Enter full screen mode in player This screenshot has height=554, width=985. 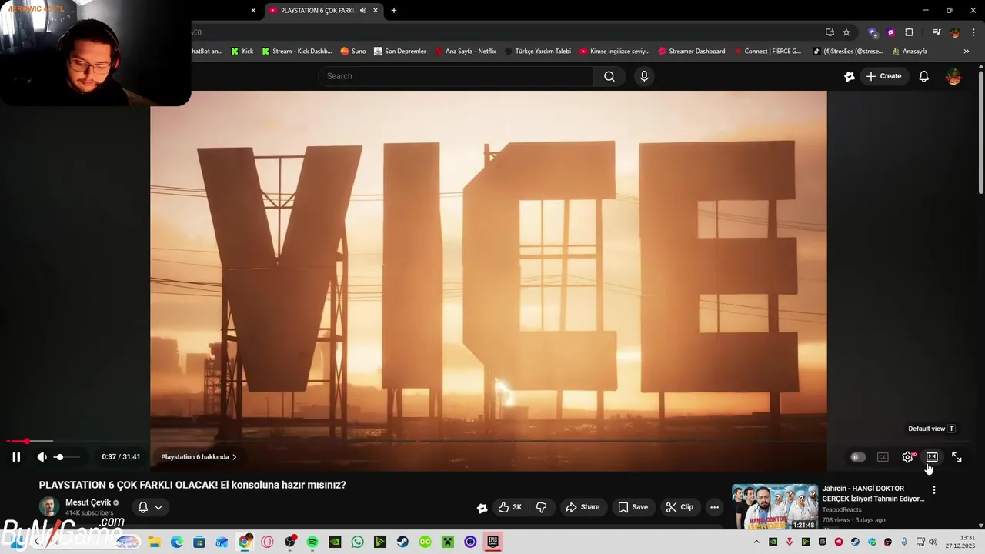[957, 457]
